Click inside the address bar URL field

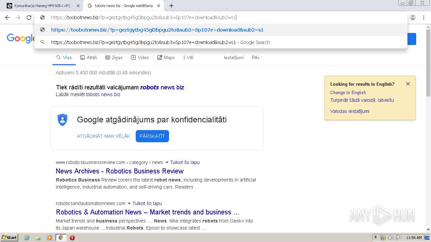[x=144, y=17]
